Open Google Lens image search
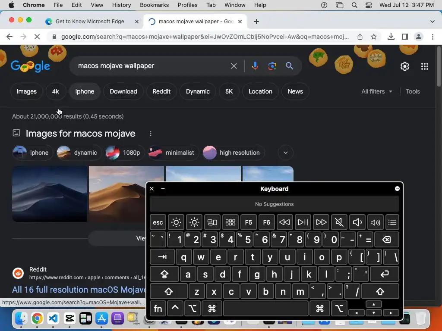This screenshot has height=331, width=442. tap(272, 66)
